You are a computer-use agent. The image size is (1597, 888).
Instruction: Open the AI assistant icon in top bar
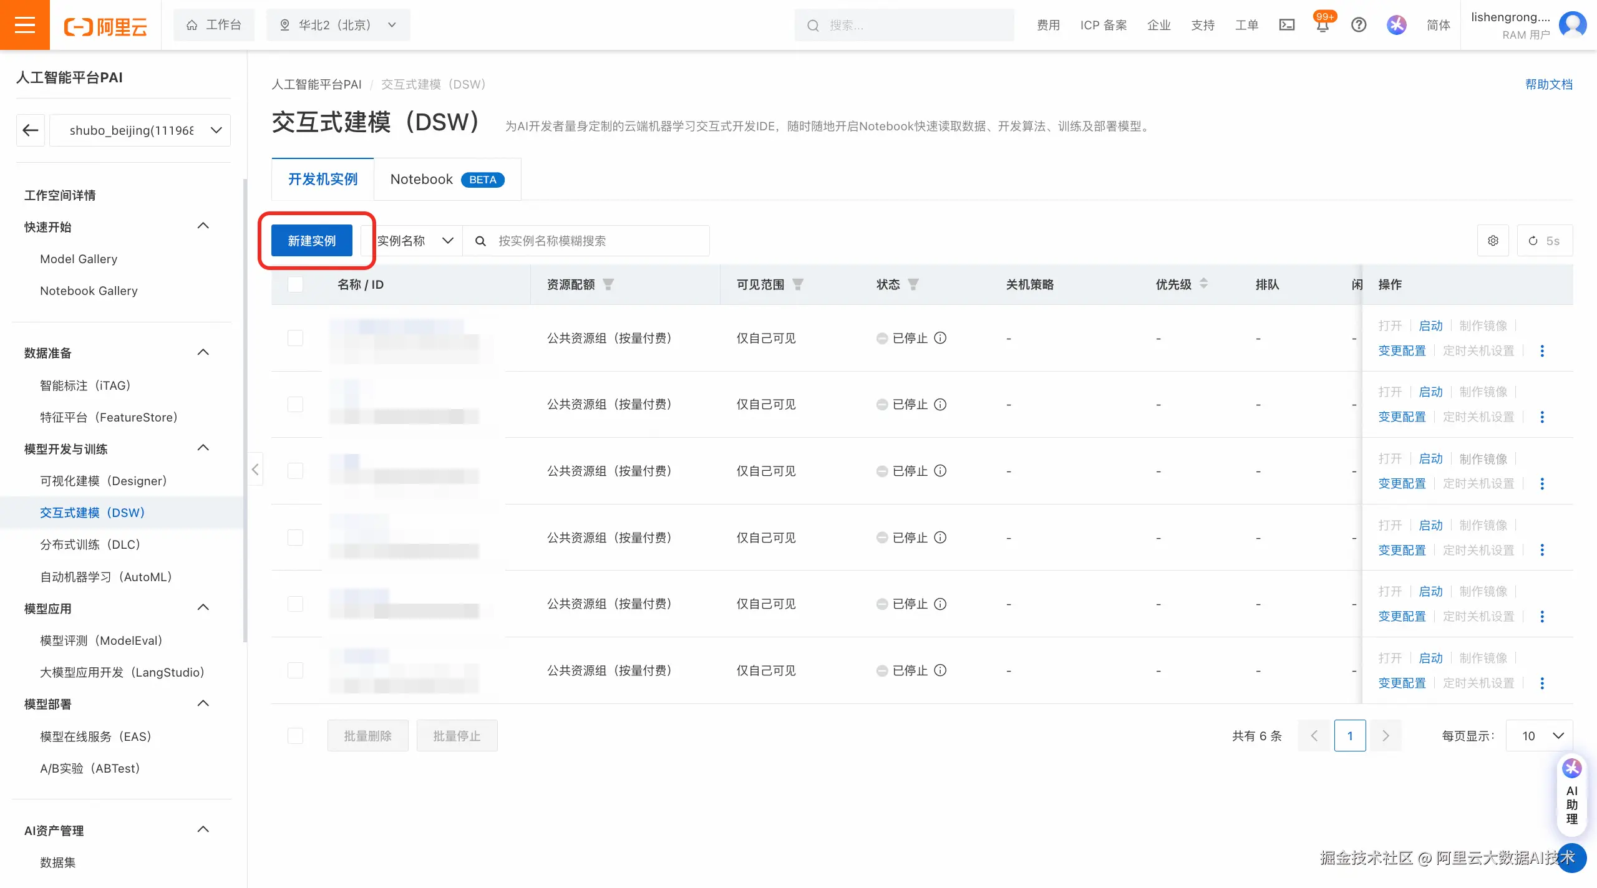1397,25
